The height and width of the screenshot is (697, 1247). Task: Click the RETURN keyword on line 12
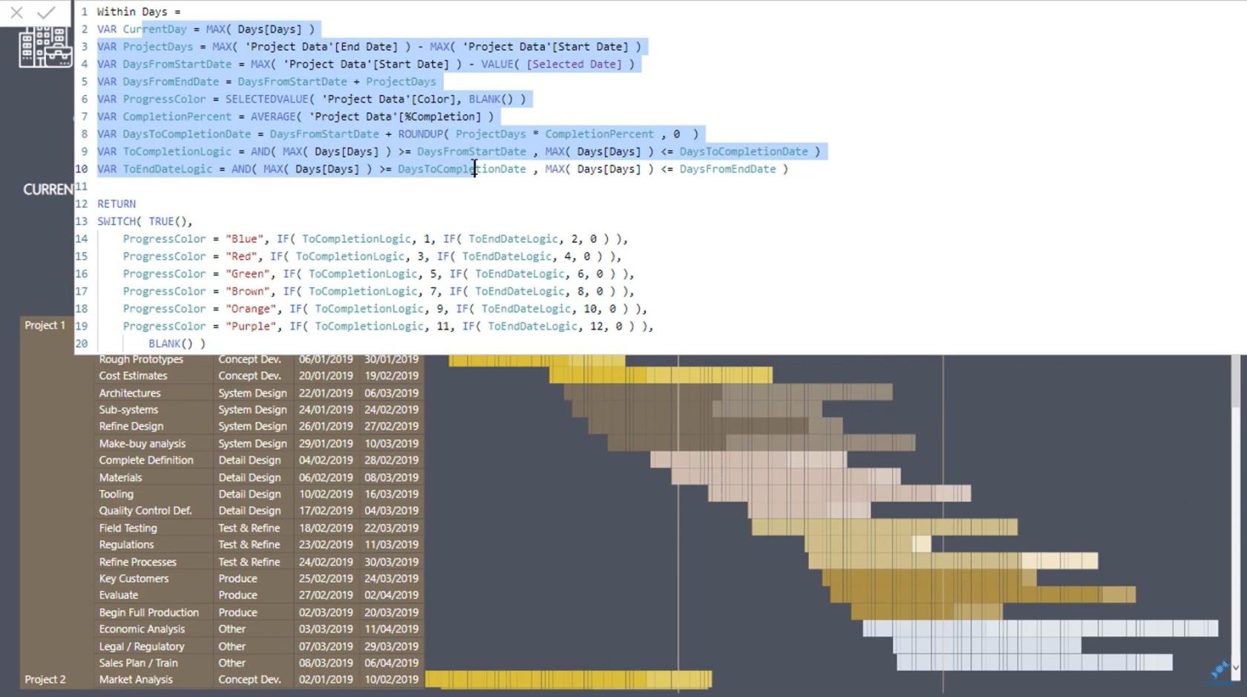click(x=117, y=204)
